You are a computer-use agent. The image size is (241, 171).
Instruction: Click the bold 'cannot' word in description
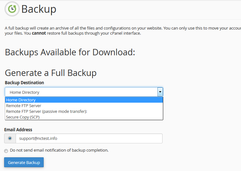pos(39,33)
